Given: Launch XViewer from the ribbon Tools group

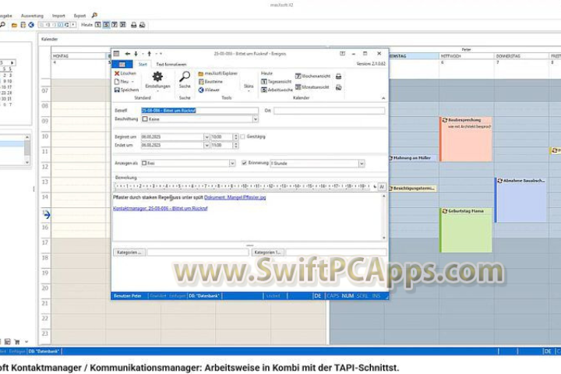Looking at the screenshot, I should [x=209, y=90].
